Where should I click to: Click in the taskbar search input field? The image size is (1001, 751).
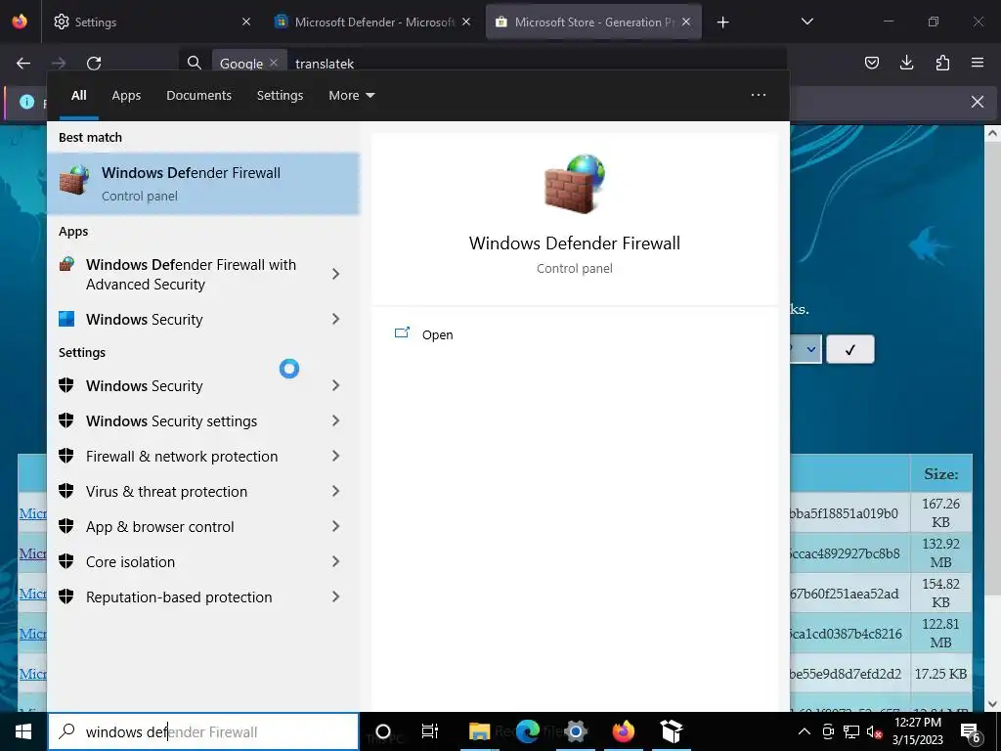203,731
